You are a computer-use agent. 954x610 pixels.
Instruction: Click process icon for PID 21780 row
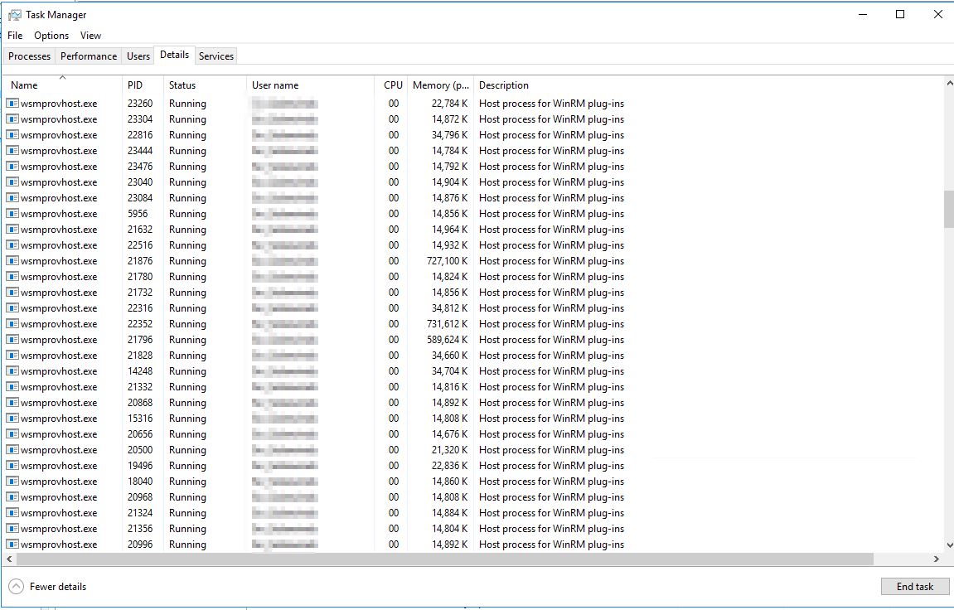(12, 277)
